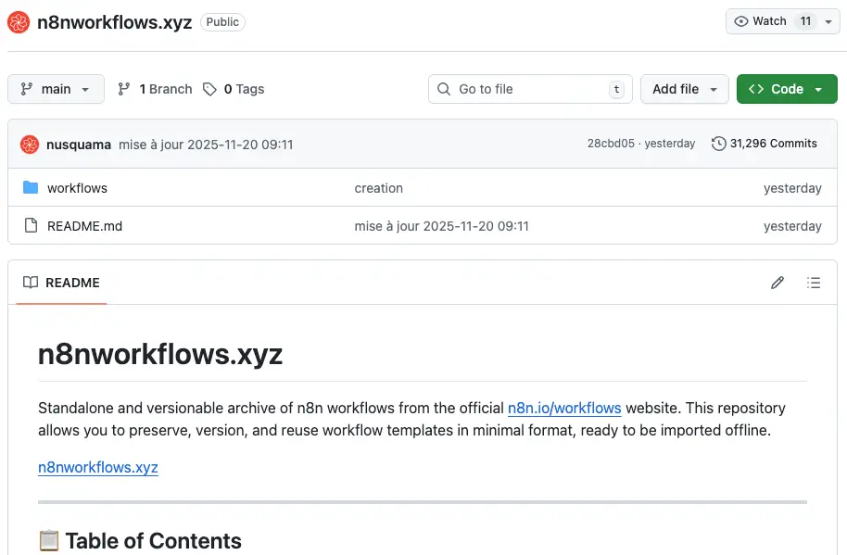
Task: Open commit hash 28cbd05
Action: click(x=611, y=144)
